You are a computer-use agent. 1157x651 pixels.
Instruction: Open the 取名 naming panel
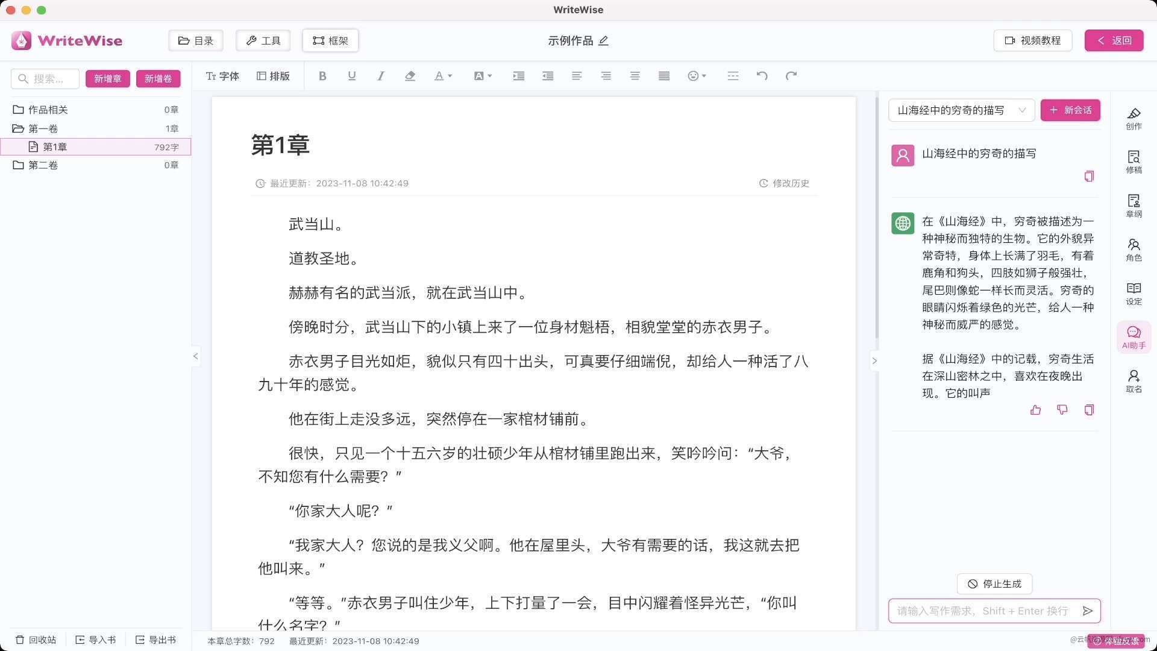[x=1133, y=381]
